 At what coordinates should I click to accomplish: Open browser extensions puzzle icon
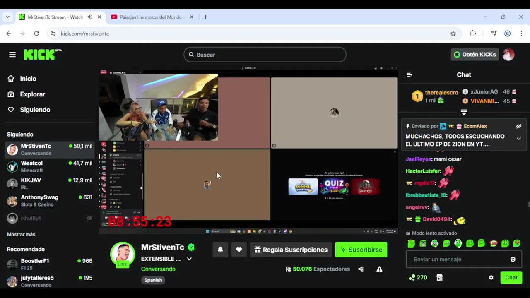(472, 34)
